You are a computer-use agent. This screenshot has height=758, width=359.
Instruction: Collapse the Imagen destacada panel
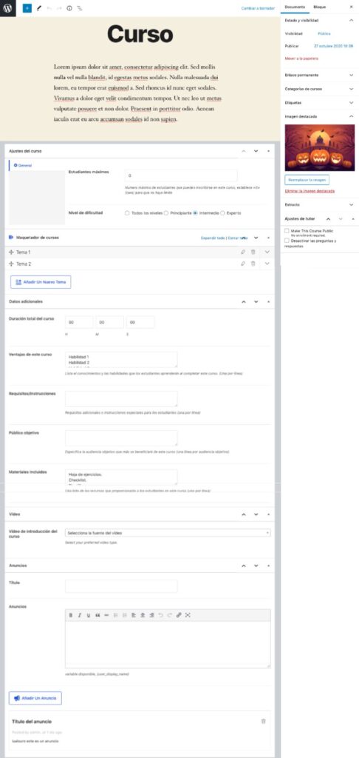(x=351, y=116)
